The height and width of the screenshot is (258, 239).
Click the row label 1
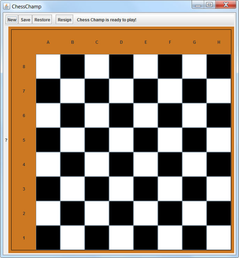[24, 238]
